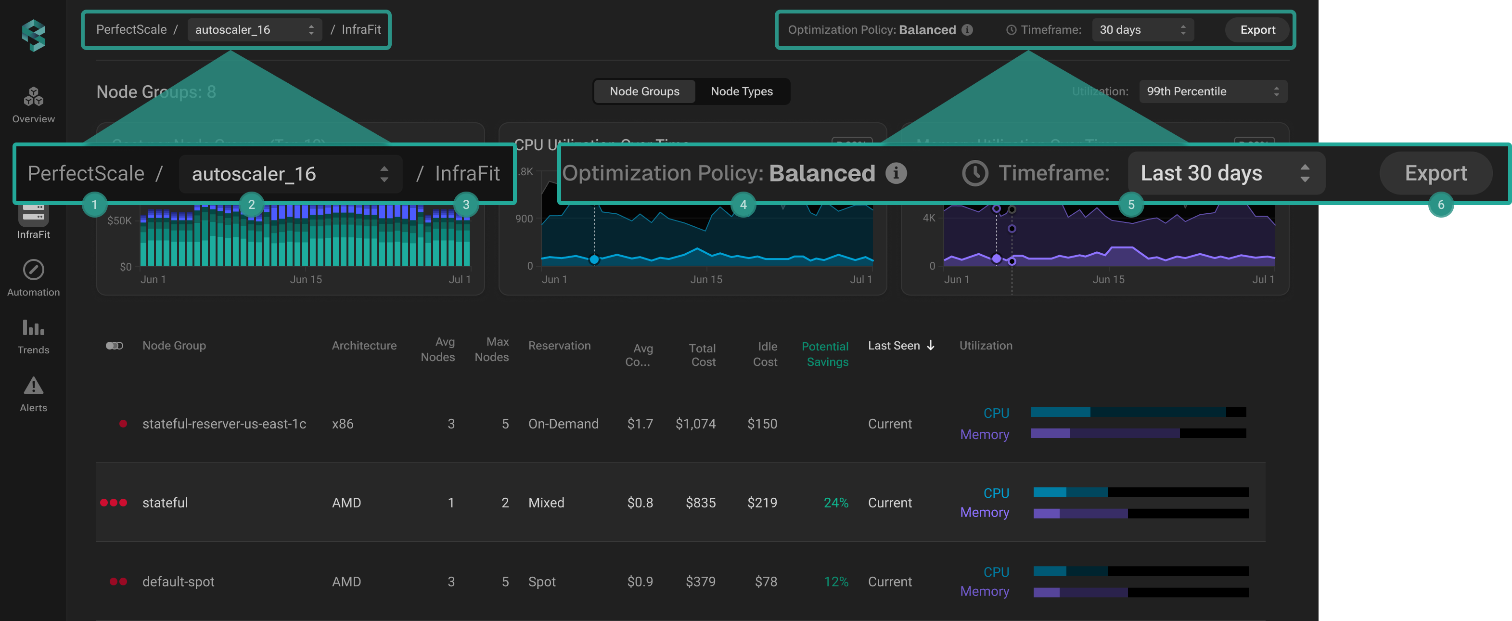Click the Current last-seen cell on stateful-reserver-us-east-1c row
This screenshot has width=1512, height=621.
click(x=890, y=424)
